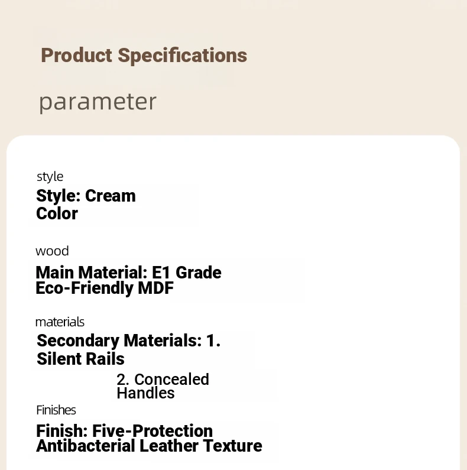The width and height of the screenshot is (467, 470).
Task: Click the small style label
Action: (x=50, y=177)
